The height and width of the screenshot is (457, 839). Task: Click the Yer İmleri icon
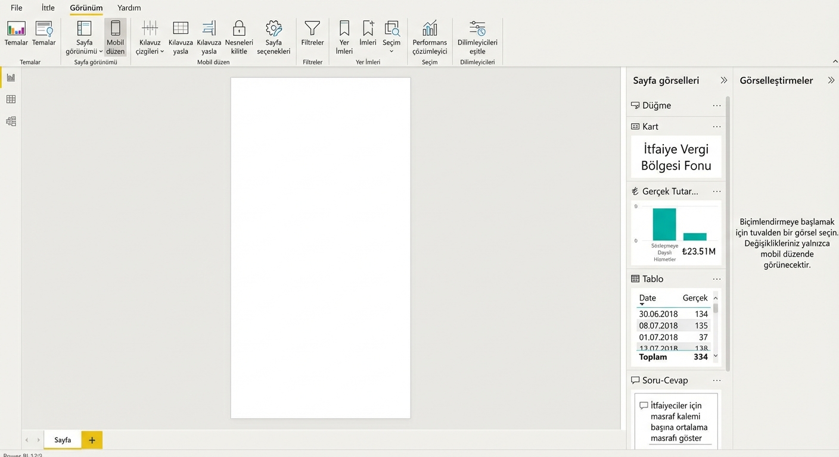(344, 36)
